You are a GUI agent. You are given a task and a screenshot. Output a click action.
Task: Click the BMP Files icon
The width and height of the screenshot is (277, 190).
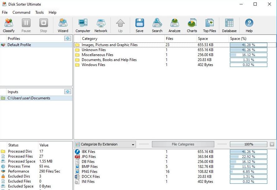[x=77, y=167]
